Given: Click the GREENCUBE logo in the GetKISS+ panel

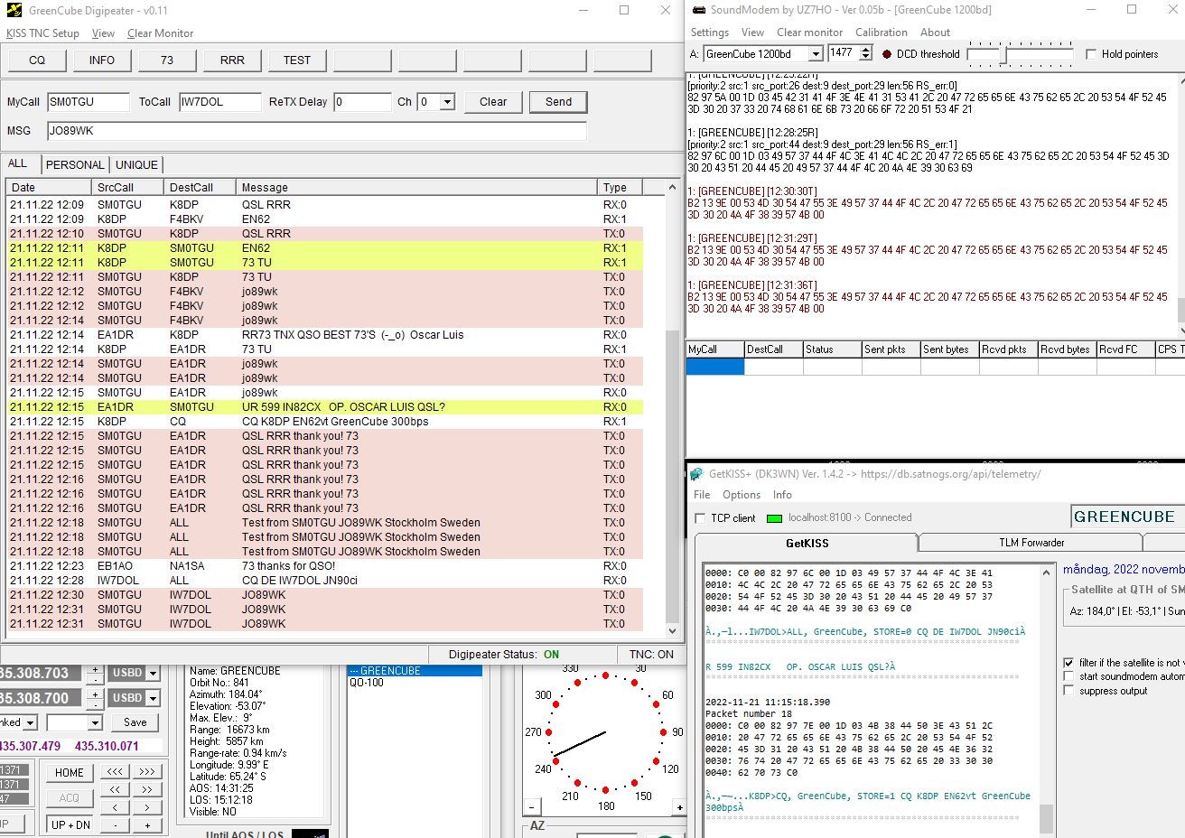Looking at the screenshot, I should (x=1125, y=517).
